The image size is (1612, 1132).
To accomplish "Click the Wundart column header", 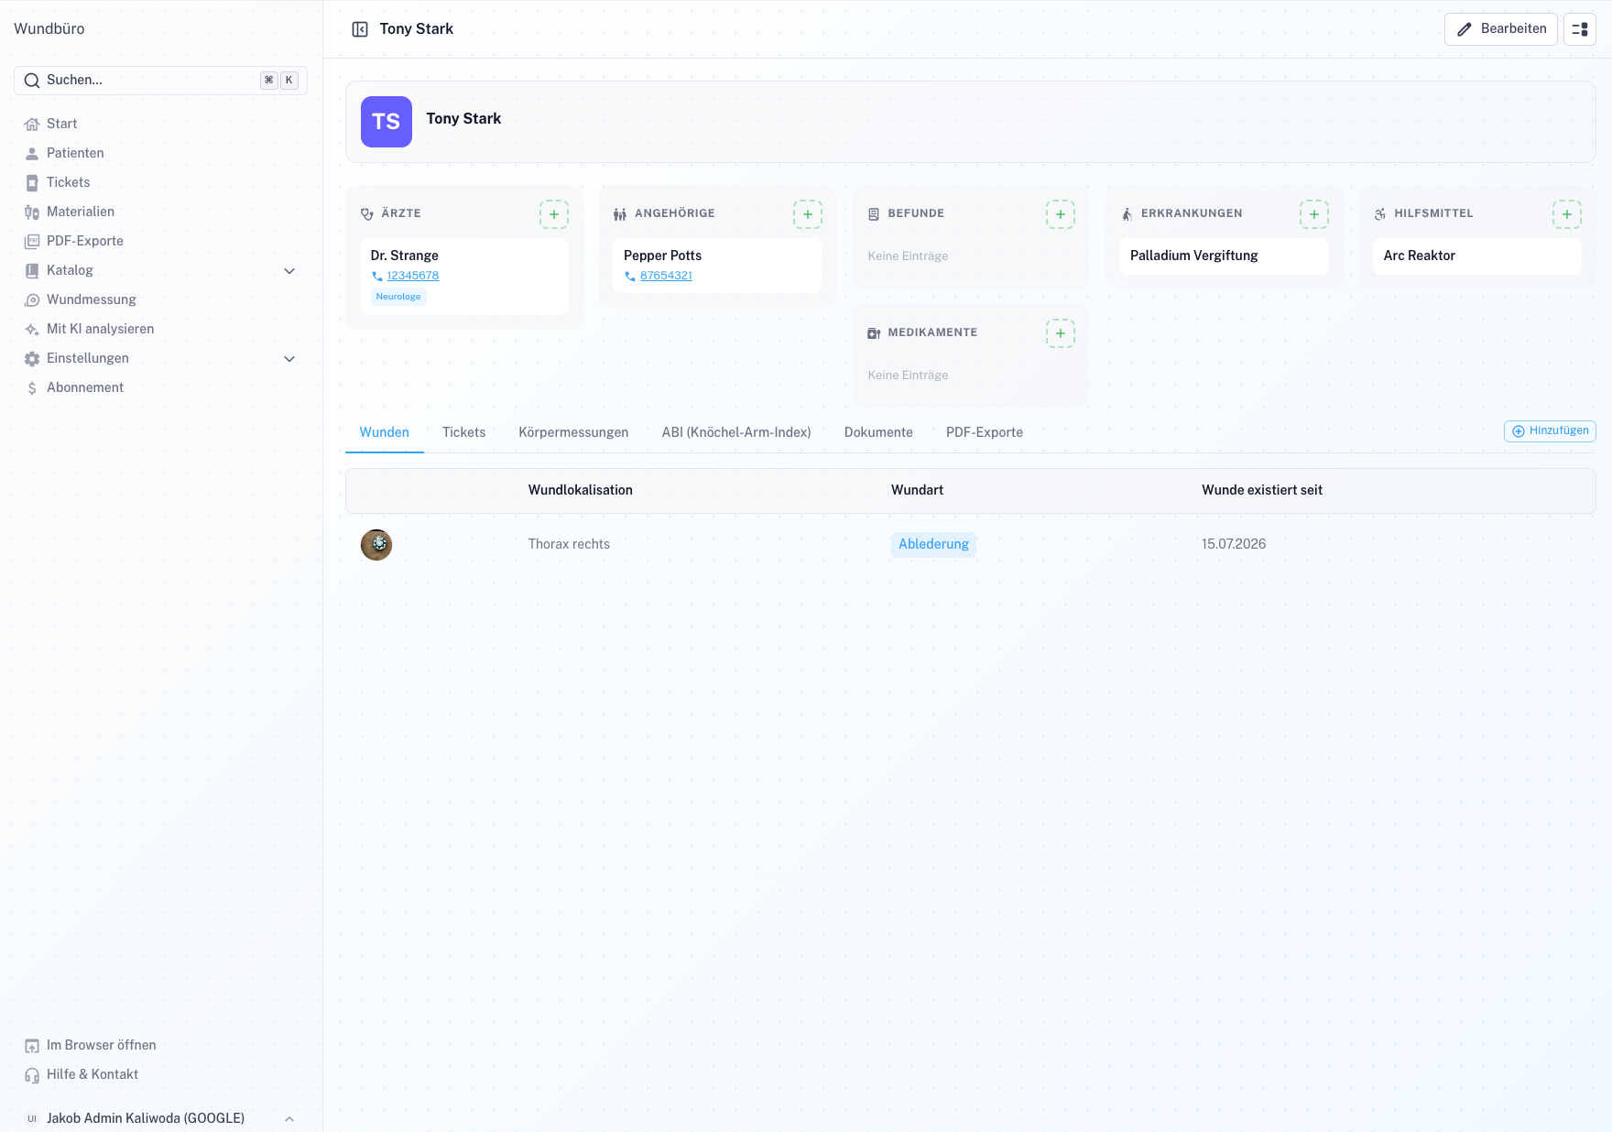I will pos(917,490).
